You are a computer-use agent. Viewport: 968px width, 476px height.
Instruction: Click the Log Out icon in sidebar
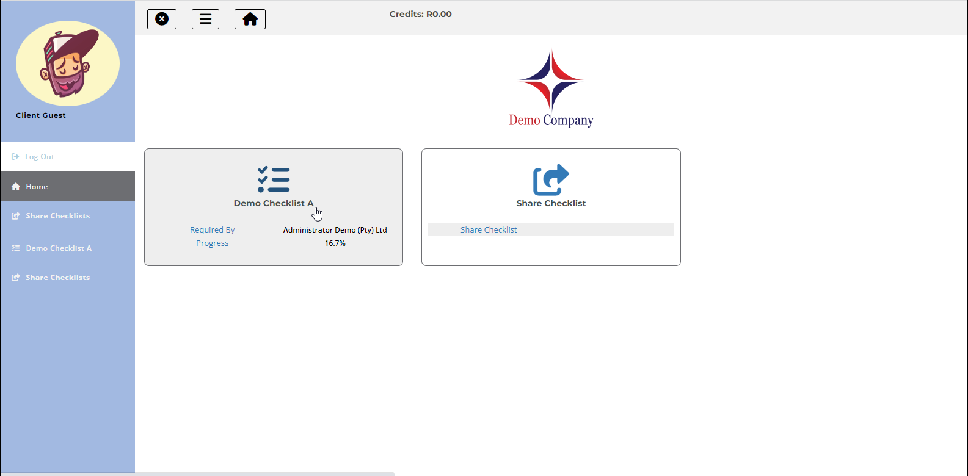click(15, 157)
